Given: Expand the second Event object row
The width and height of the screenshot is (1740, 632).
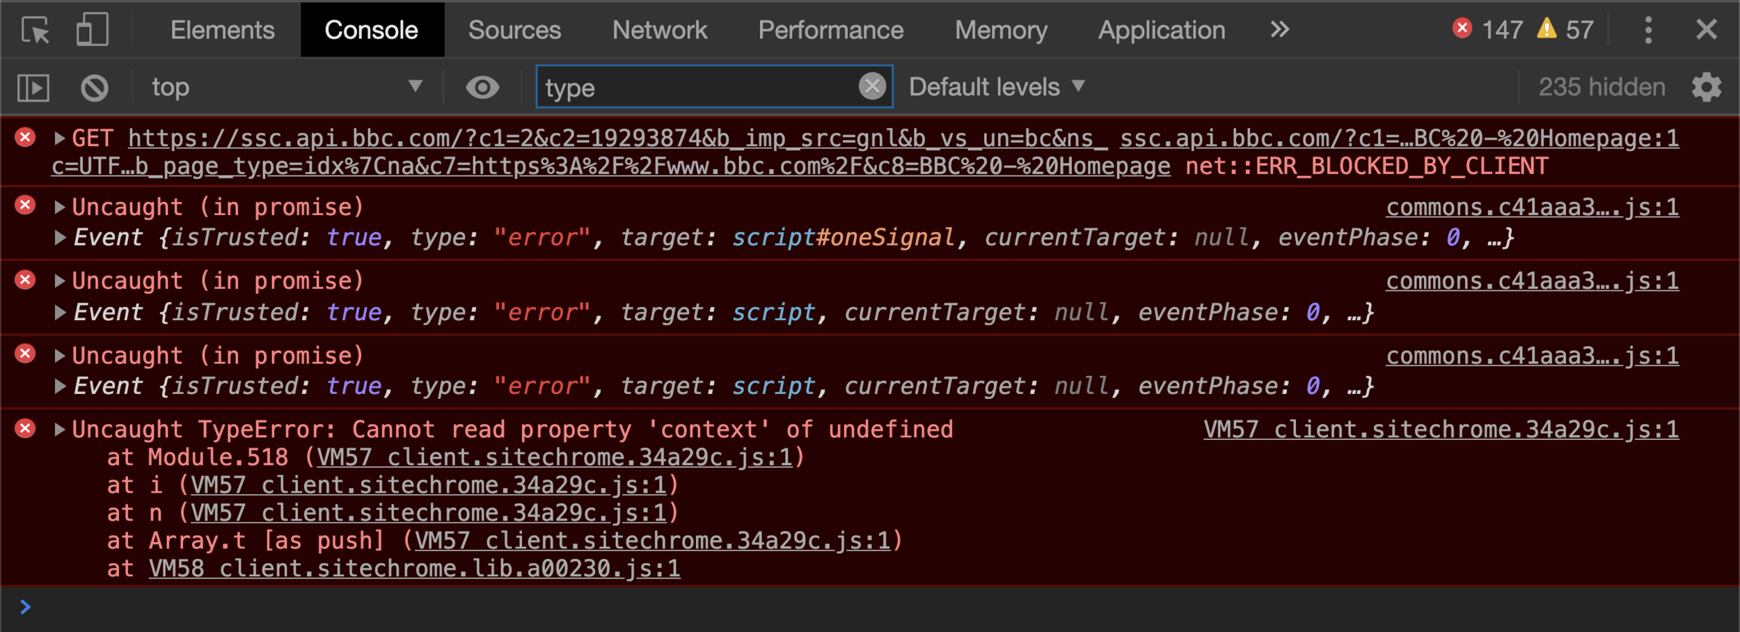Looking at the screenshot, I should point(60,312).
